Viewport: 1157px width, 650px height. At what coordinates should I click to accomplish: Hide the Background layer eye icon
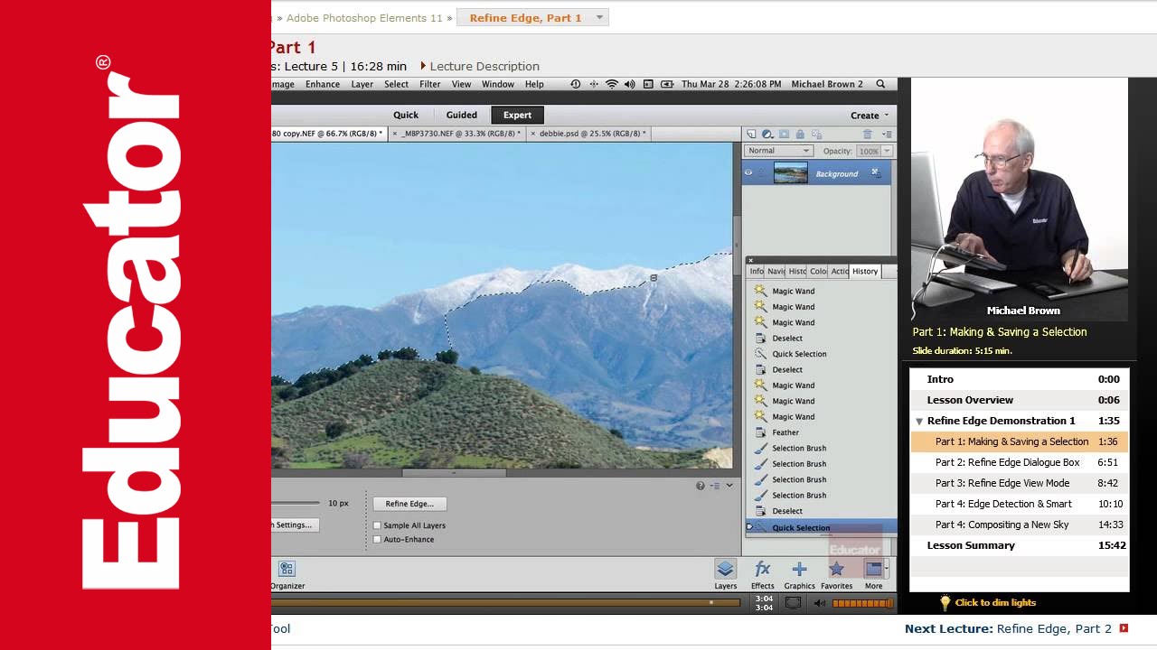coord(748,172)
